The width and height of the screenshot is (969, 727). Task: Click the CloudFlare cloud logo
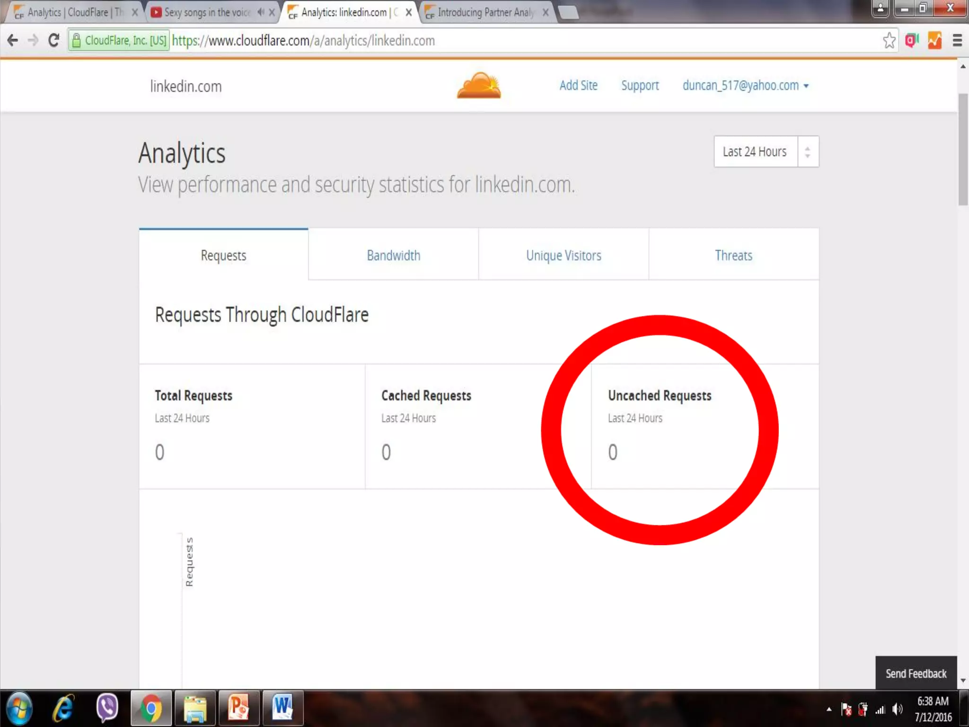pyautogui.click(x=479, y=86)
